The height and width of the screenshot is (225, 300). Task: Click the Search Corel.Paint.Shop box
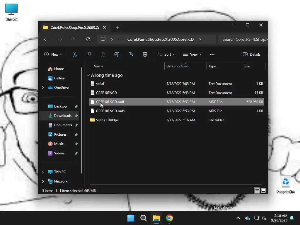click(x=243, y=39)
